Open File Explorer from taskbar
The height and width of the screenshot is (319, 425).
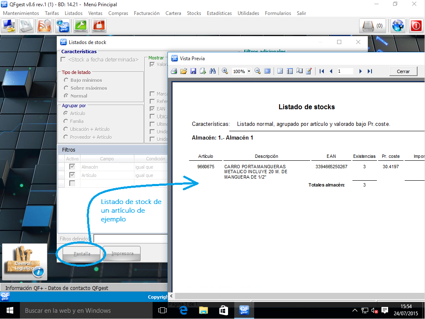point(203,310)
